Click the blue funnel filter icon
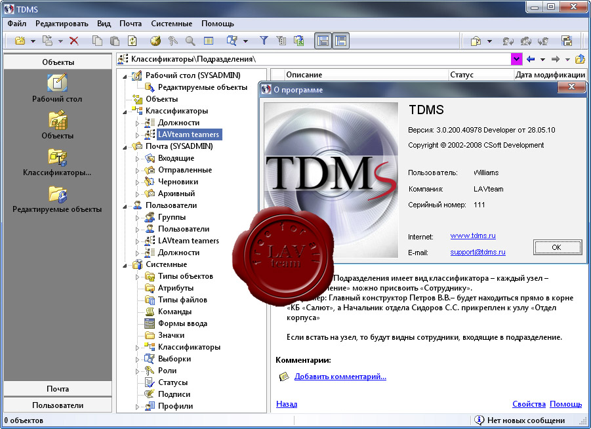The image size is (591, 429). point(264,40)
